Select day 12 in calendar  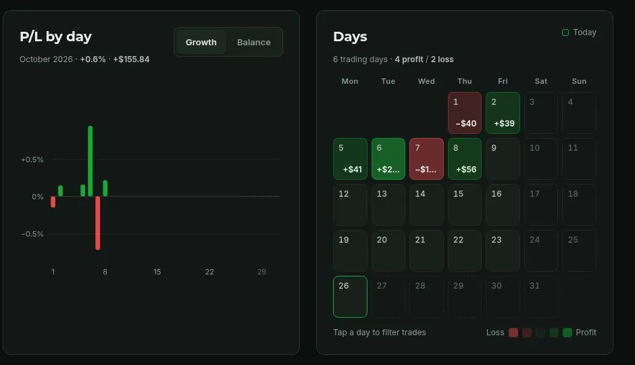[x=350, y=205]
